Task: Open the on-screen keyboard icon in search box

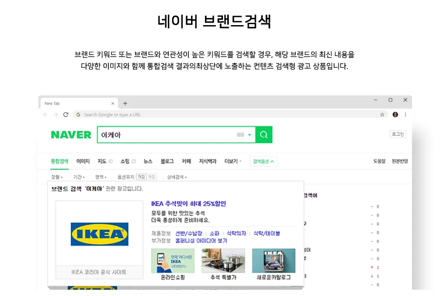Action: point(240,135)
